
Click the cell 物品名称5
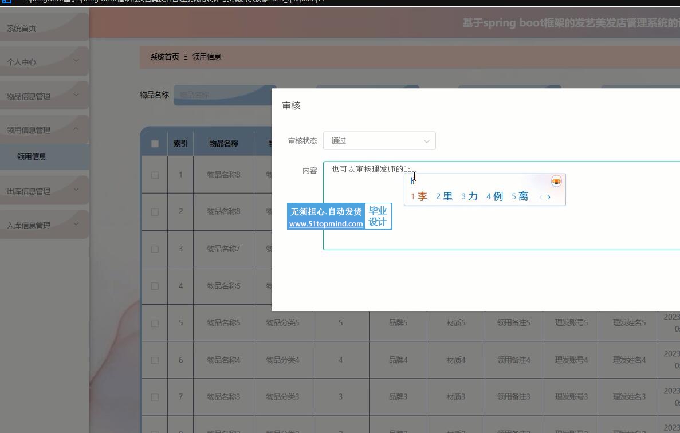pos(224,323)
